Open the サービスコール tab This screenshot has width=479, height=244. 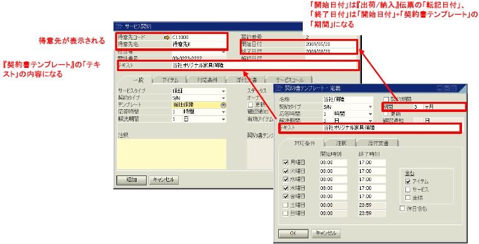click(x=289, y=80)
